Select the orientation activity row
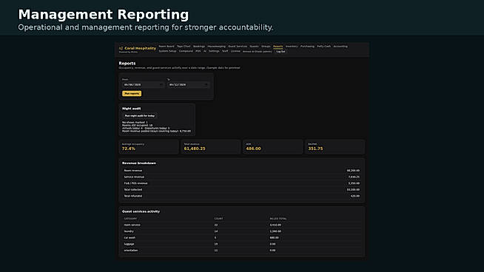This screenshot has width=484, height=272. pos(242,251)
